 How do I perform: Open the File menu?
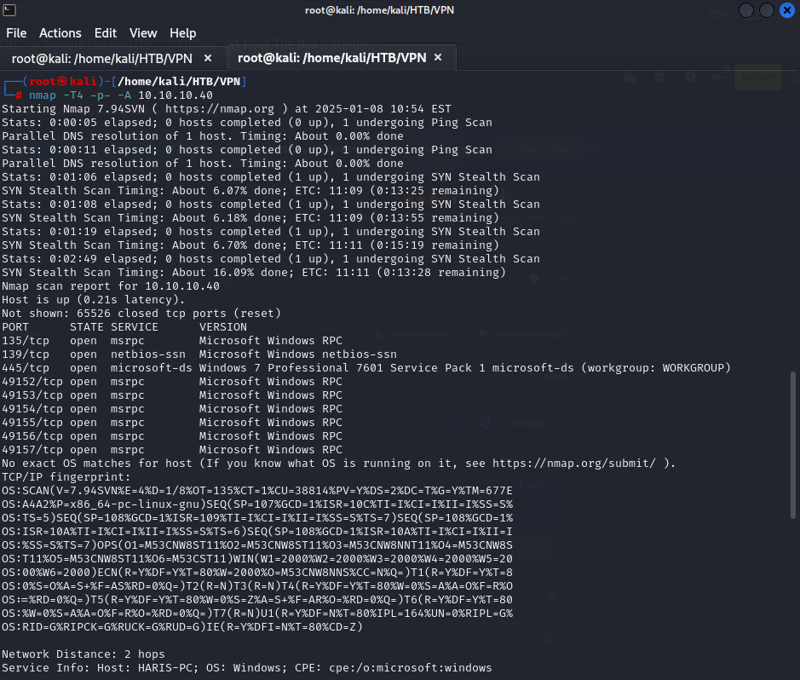pyautogui.click(x=16, y=33)
